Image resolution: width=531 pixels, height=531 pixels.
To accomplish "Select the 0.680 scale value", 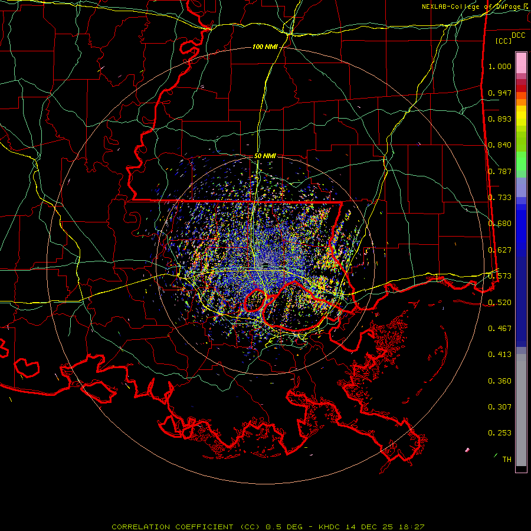I will click(x=500, y=224).
